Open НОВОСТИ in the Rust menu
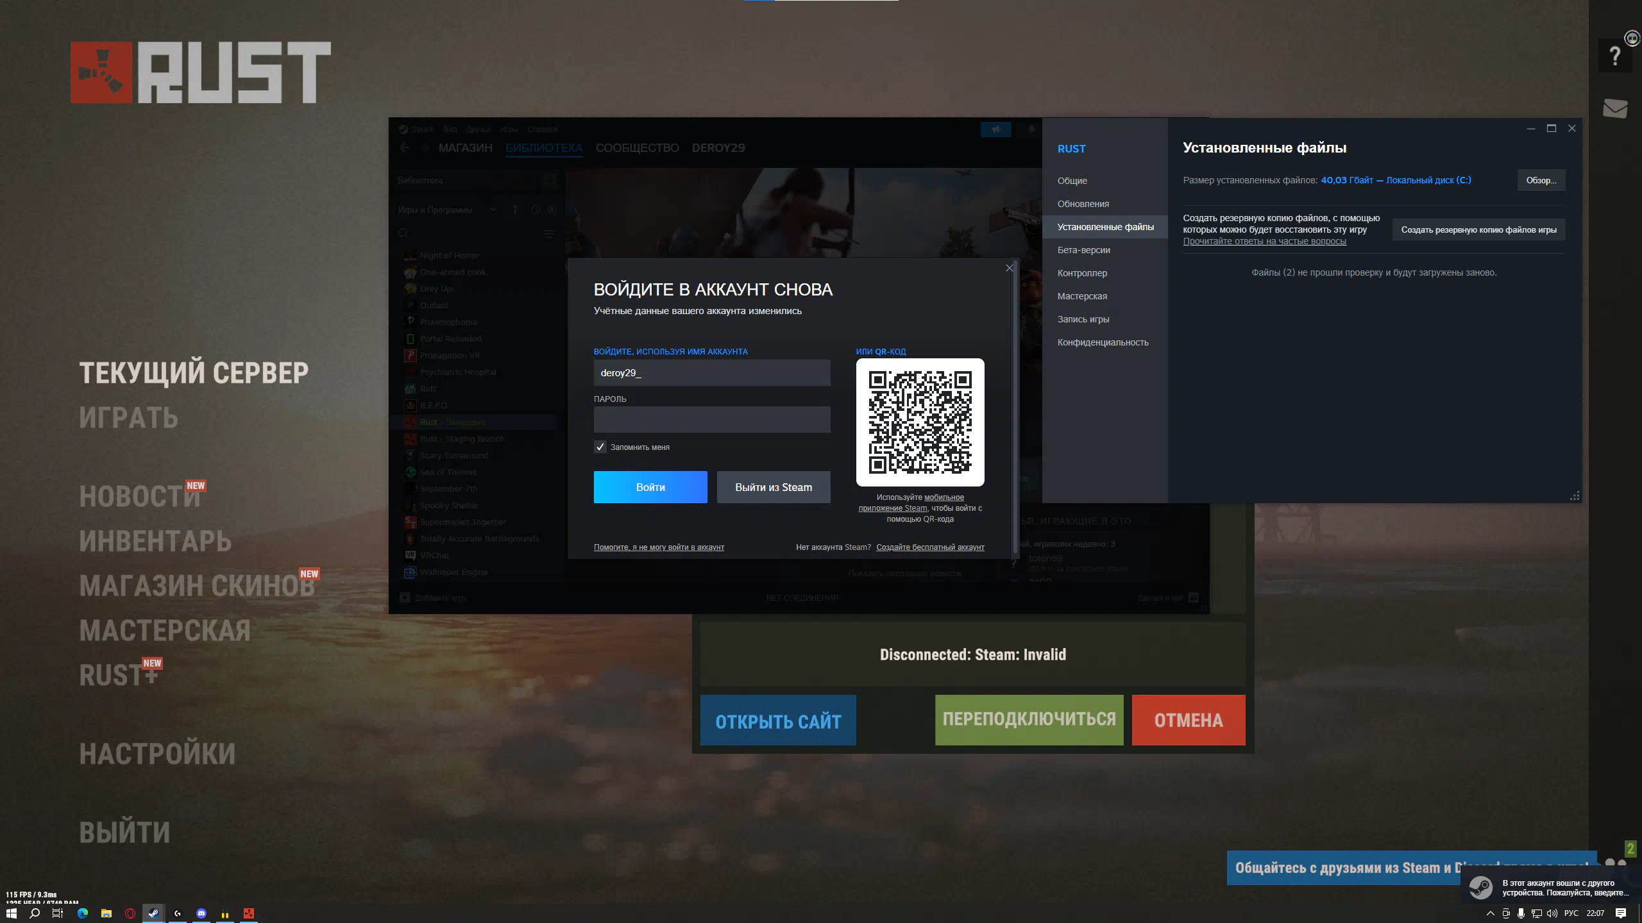1642x923 pixels. pyautogui.click(x=140, y=496)
